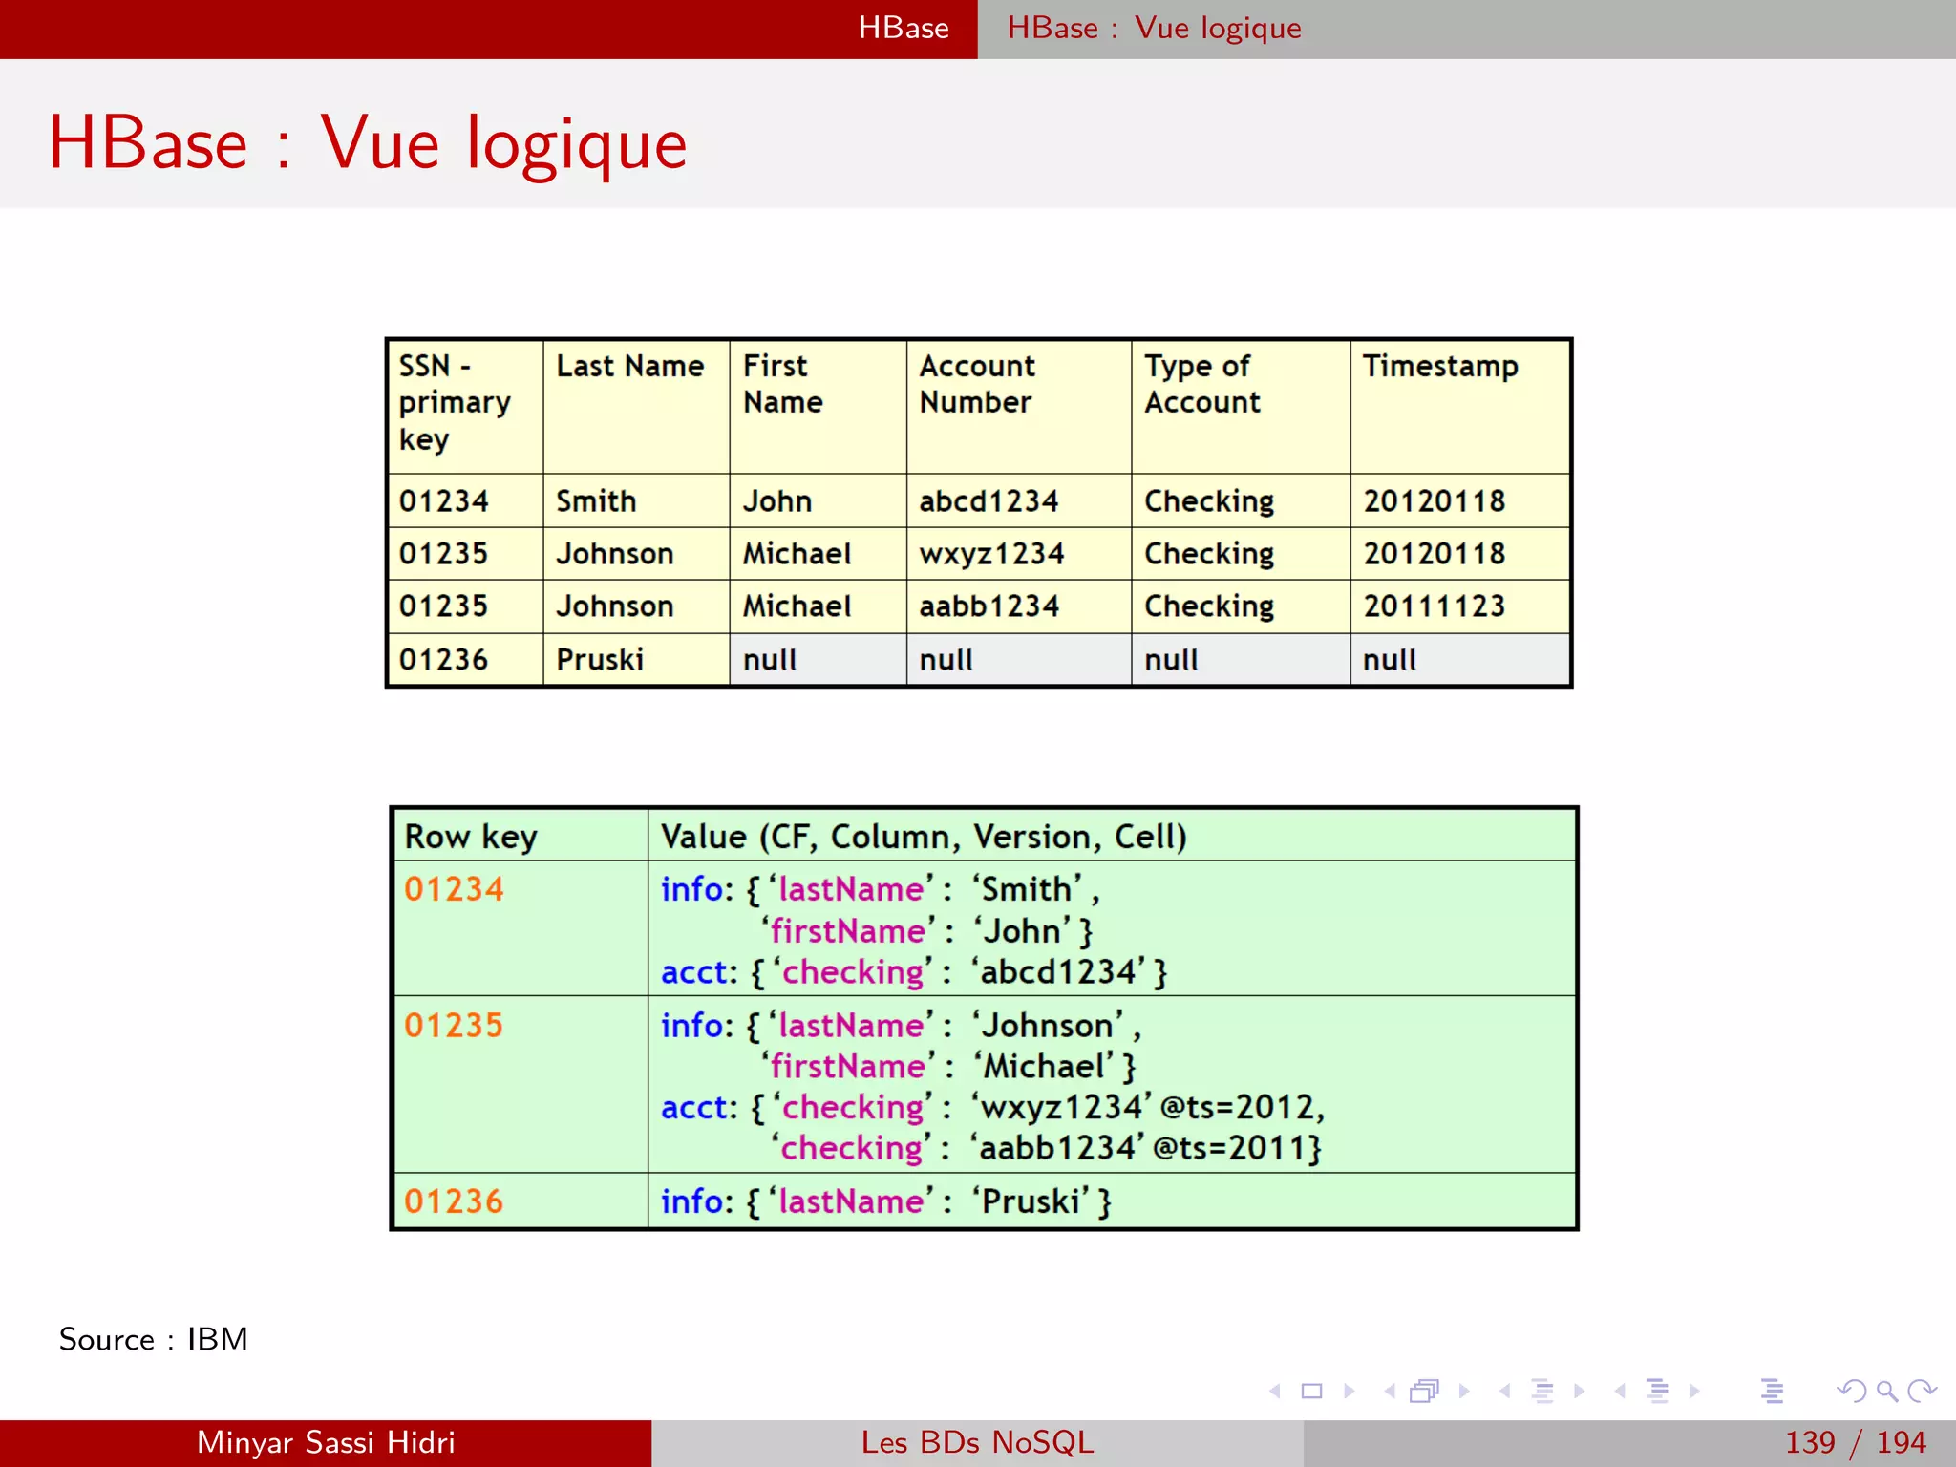Click 'Value (CF, Column, Version, Cell)' header

point(1112,836)
